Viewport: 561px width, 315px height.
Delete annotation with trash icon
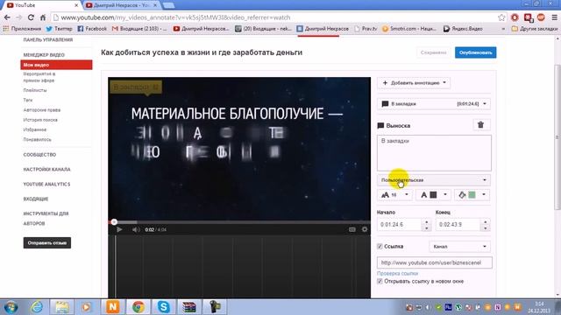pos(481,124)
